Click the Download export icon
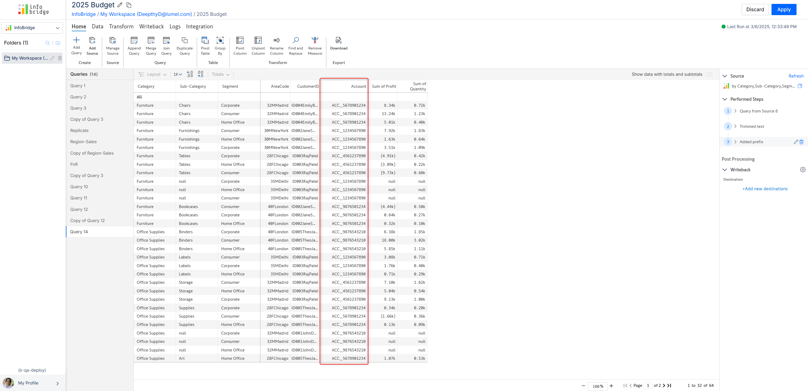Image resolution: width=808 pixels, height=391 pixels. click(x=338, y=40)
